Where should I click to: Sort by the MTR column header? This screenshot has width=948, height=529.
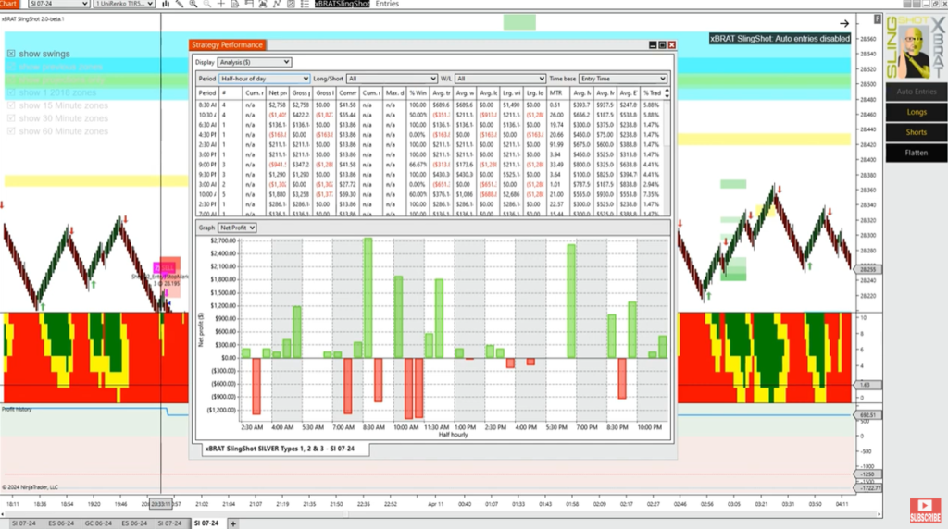coord(557,93)
